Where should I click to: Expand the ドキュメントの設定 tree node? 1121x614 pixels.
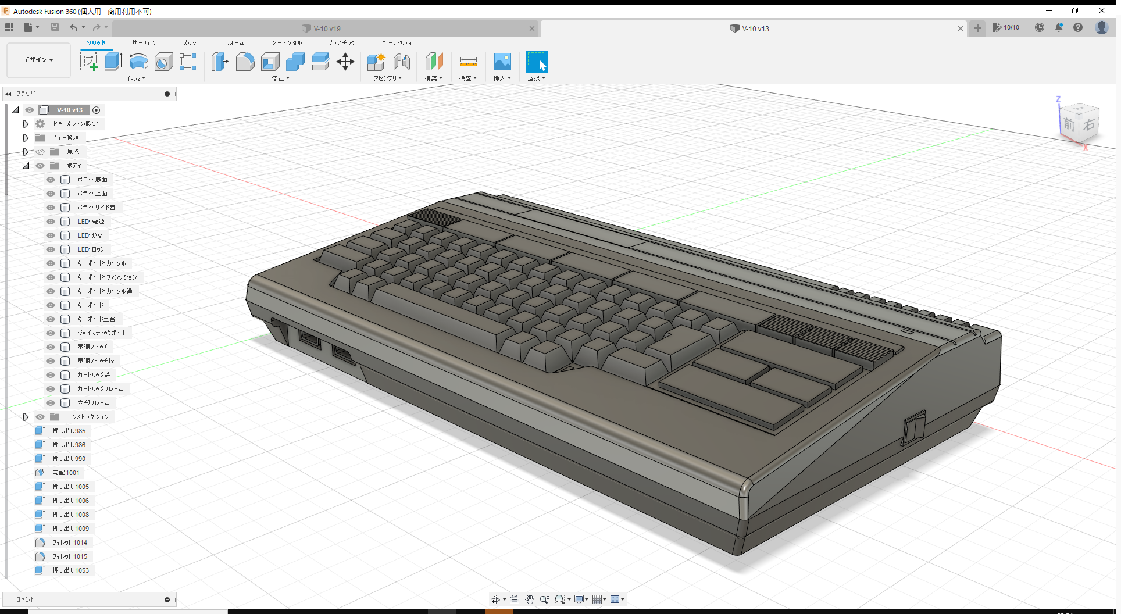[26, 123]
